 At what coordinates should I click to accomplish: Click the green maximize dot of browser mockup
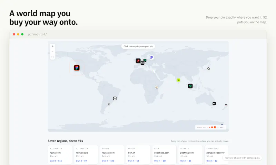(22, 34)
